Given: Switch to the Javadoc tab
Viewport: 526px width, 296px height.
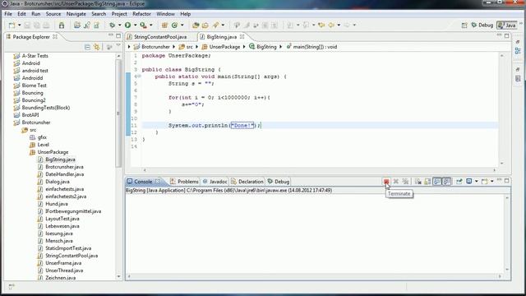Looking at the screenshot, I should click(215, 181).
